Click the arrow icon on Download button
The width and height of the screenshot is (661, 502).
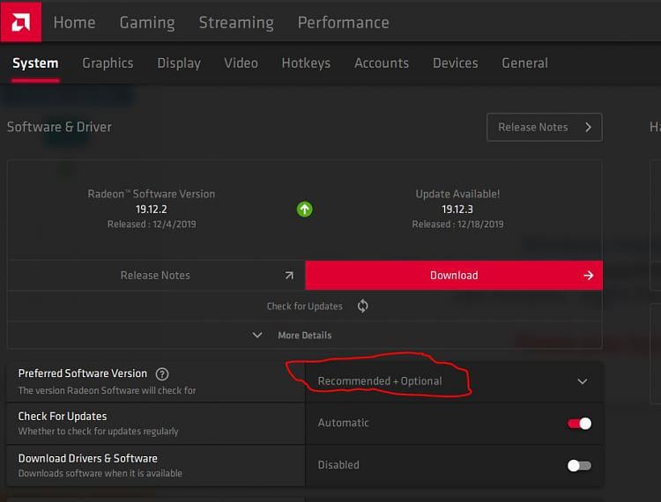(x=589, y=276)
